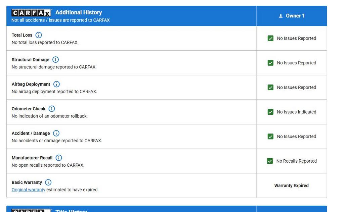Click 'No Issues Reported' text in Airbag Deployment row
The height and width of the screenshot is (212, 344).
pos(296,88)
